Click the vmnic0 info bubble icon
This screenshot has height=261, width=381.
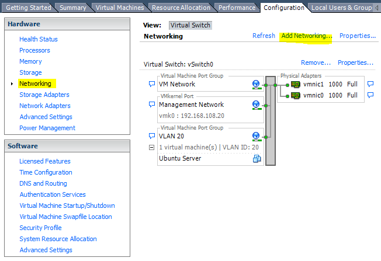tap(370, 95)
